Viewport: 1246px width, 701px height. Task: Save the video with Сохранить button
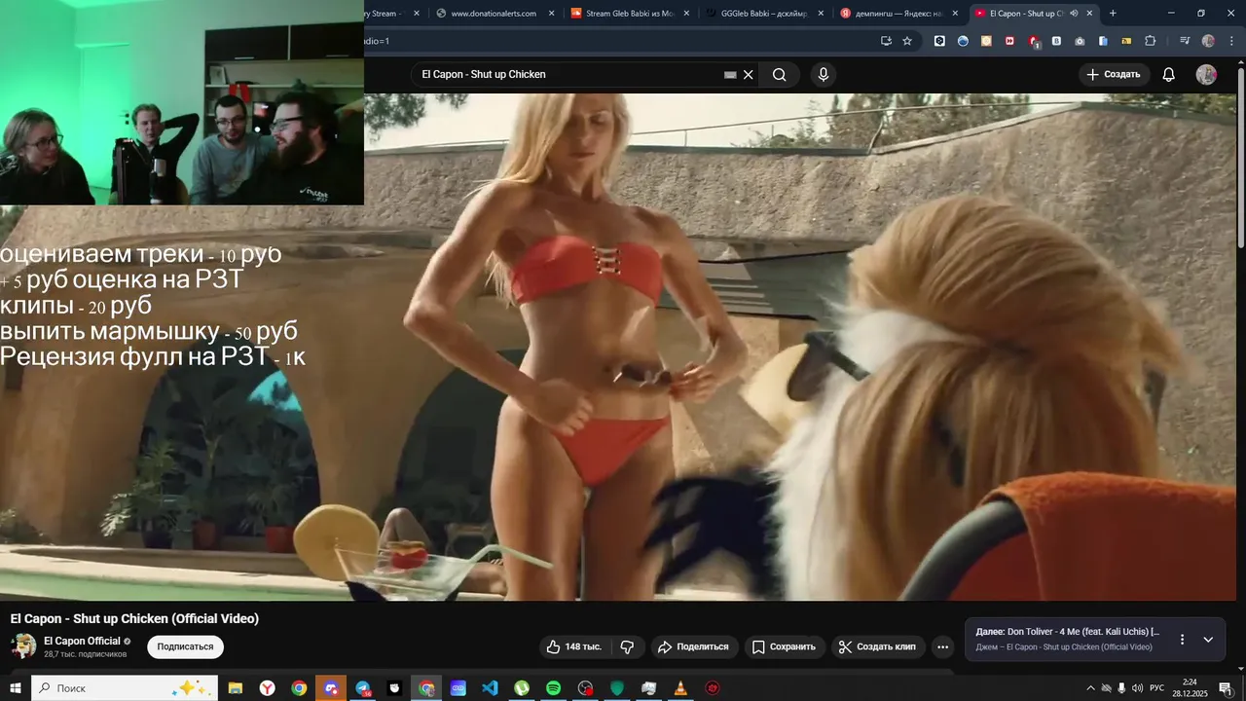tap(785, 646)
